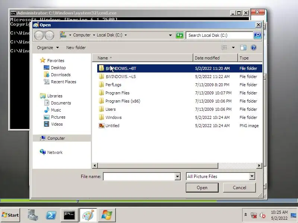Open the Start menu

click(x=10, y=215)
